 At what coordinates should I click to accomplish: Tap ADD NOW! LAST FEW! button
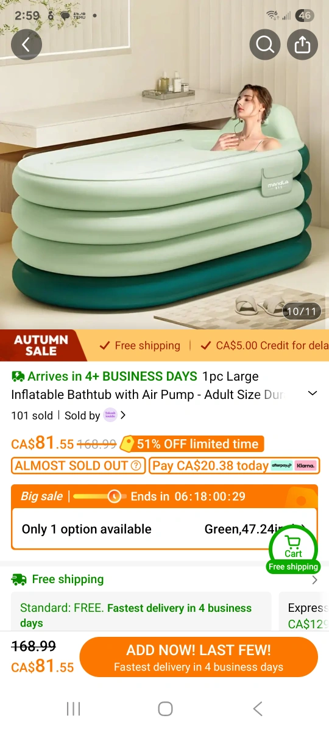pos(199,658)
